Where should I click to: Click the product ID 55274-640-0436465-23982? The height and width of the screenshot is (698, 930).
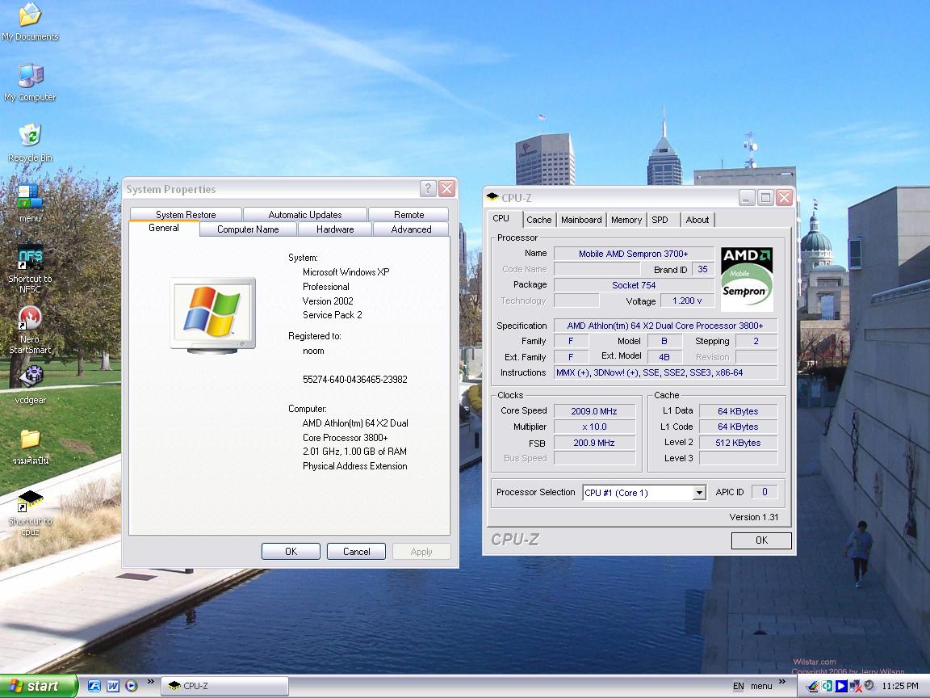(354, 379)
